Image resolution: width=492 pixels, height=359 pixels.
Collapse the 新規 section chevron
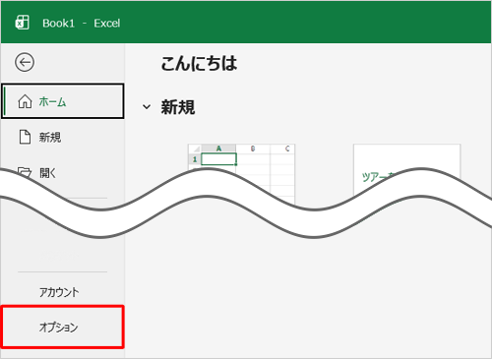(x=147, y=107)
